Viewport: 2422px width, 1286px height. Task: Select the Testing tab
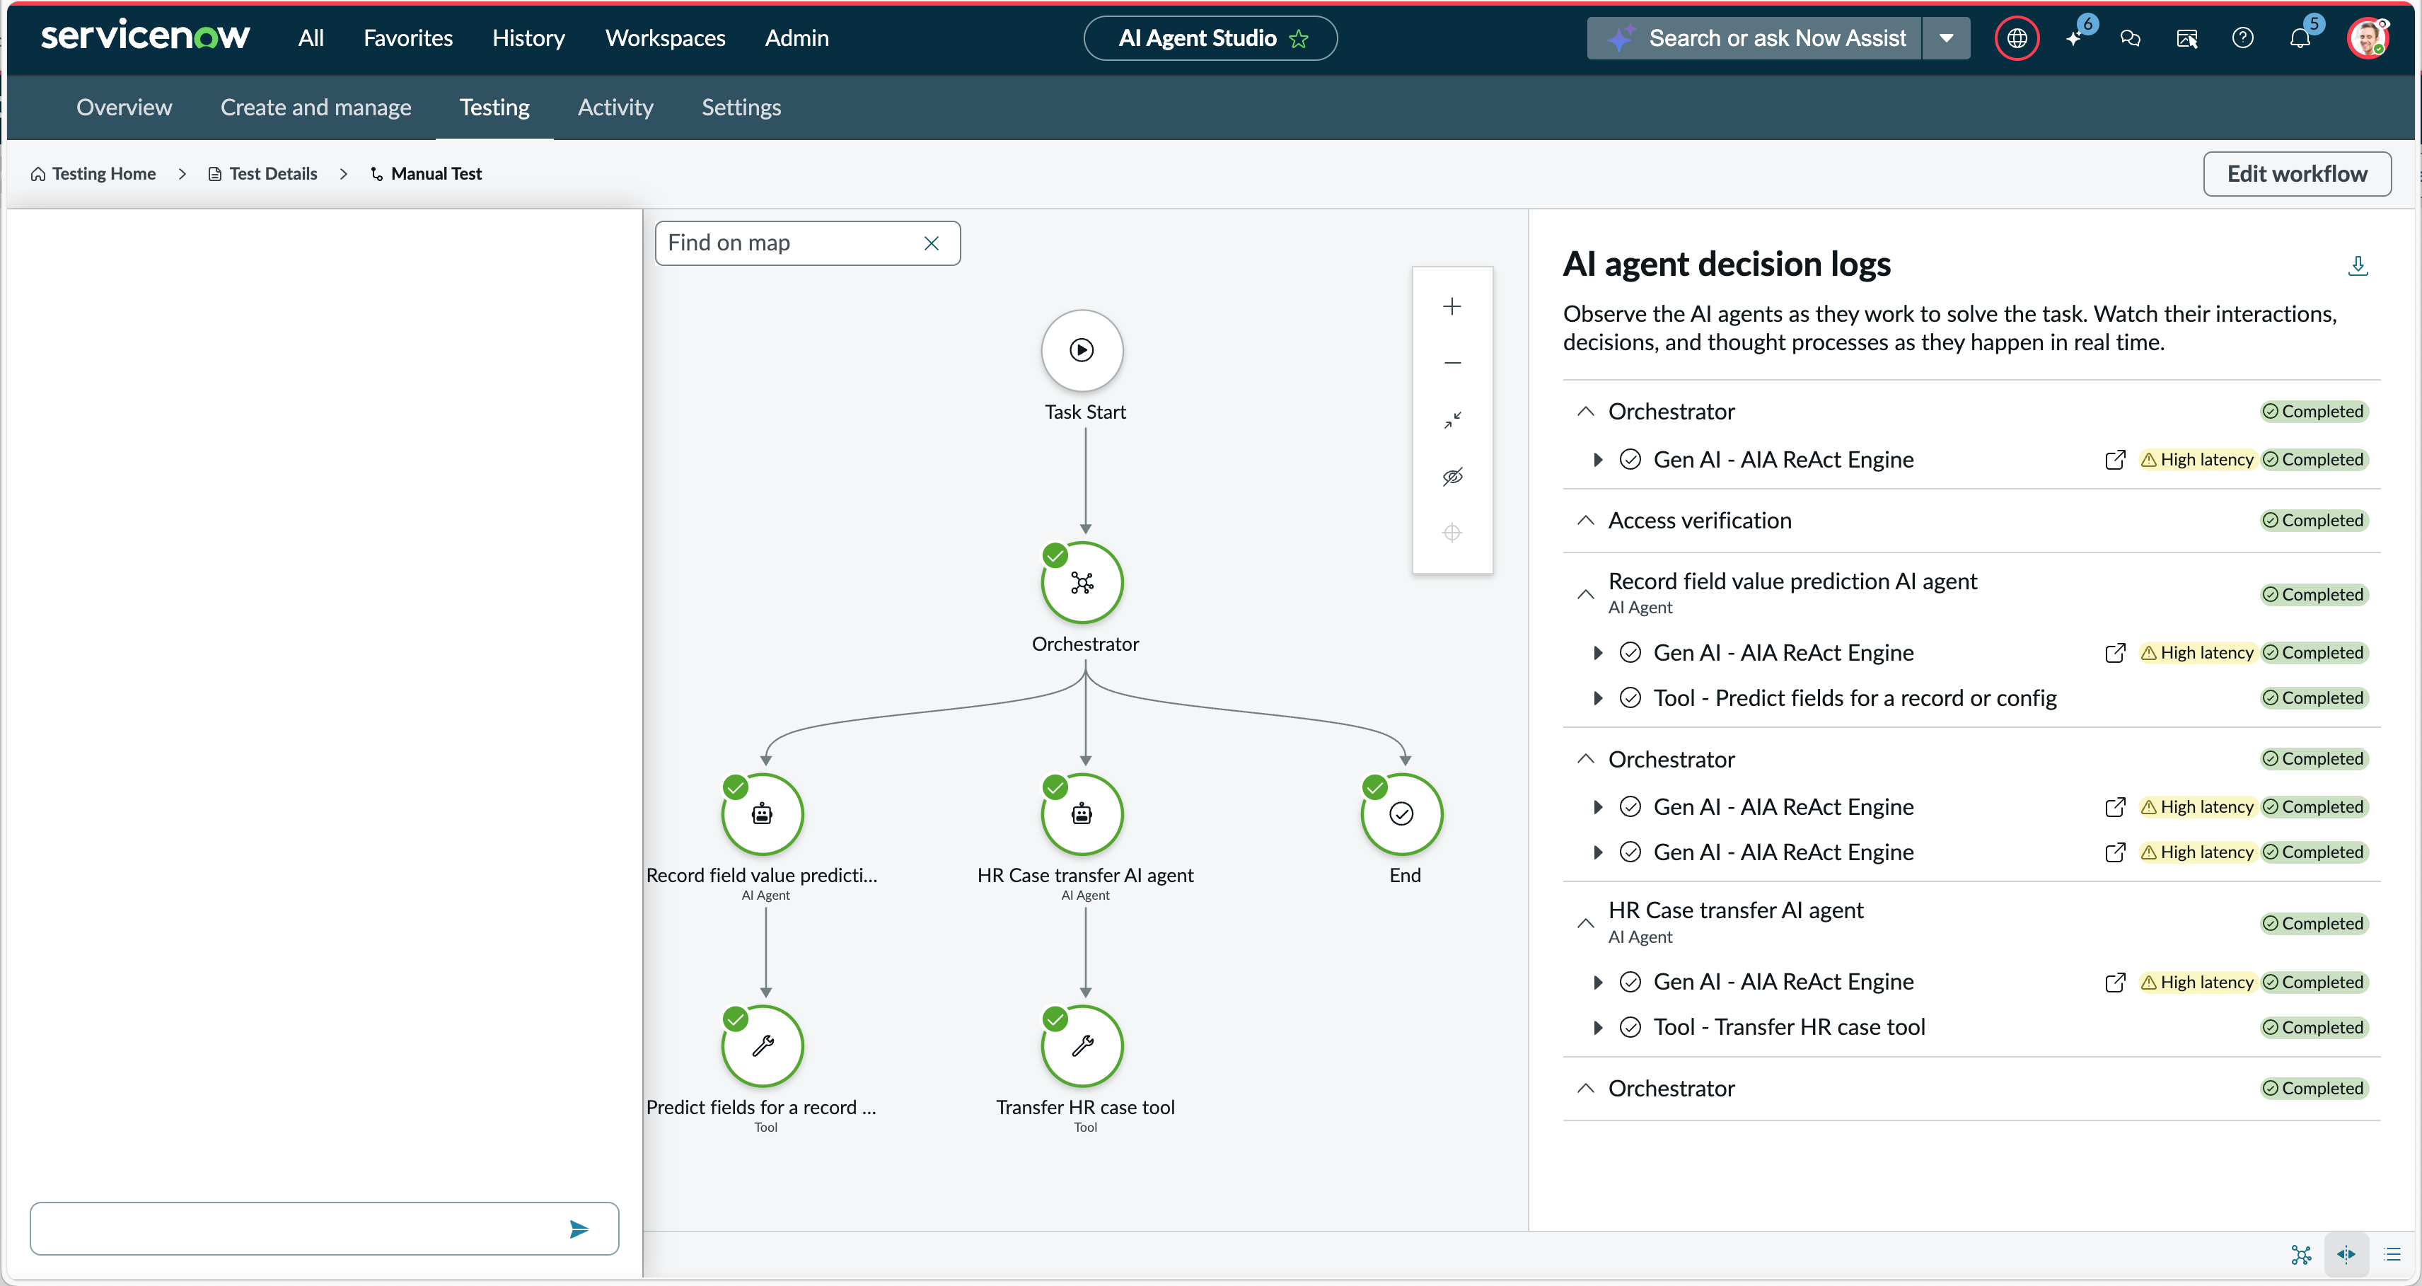tap(494, 108)
